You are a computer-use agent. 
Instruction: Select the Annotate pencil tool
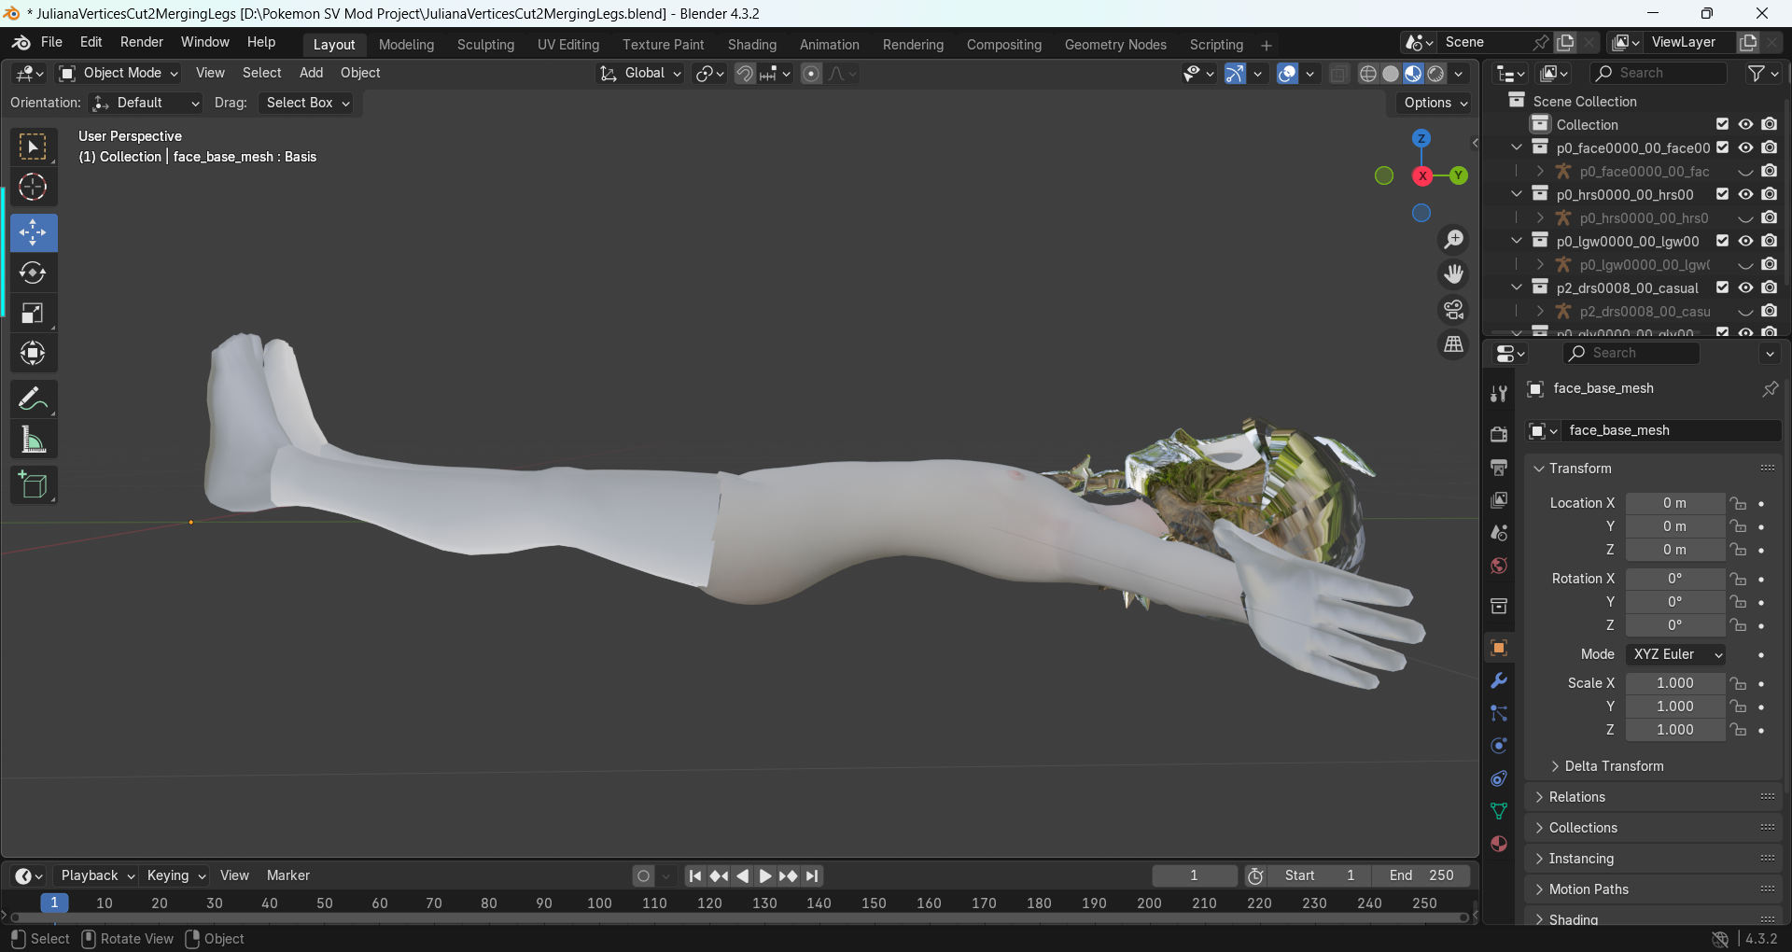34,399
